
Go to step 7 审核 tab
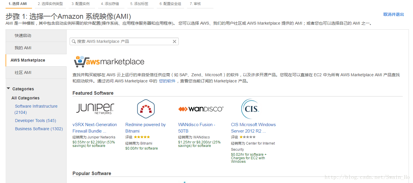(195, 4)
